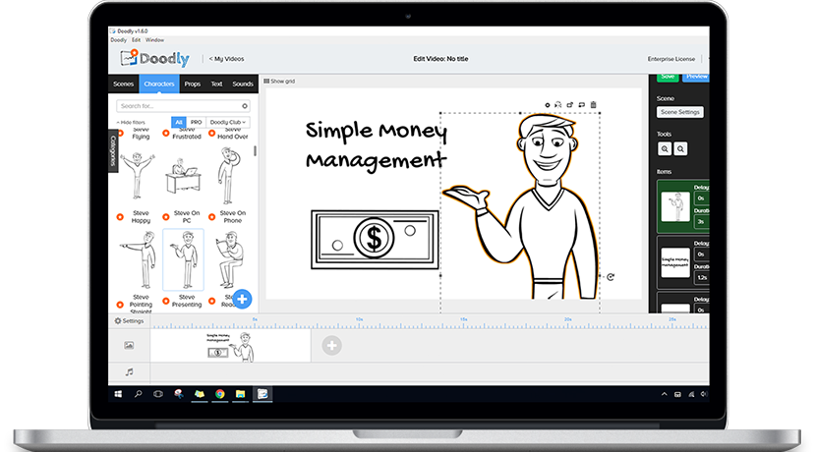The width and height of the screenshot is (816, 452).
Task: Click the orange badge beside Steve Presenting
Action: [166, 301]
